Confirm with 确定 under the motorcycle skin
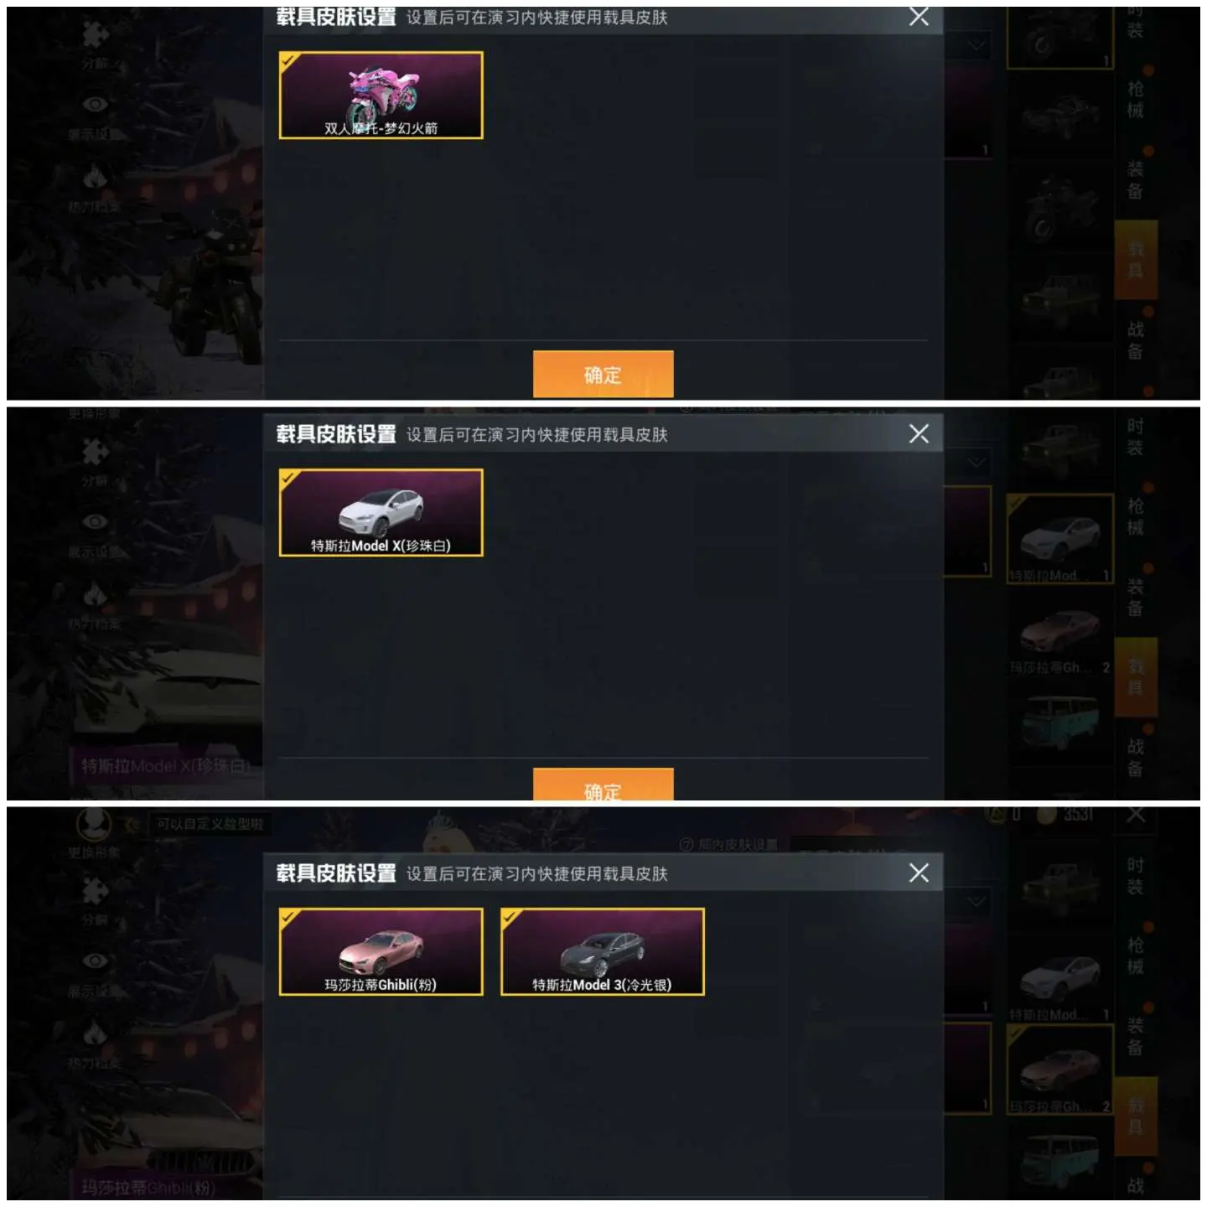The width and height of the screenshot is (1207, 1207). click(603, 374)
